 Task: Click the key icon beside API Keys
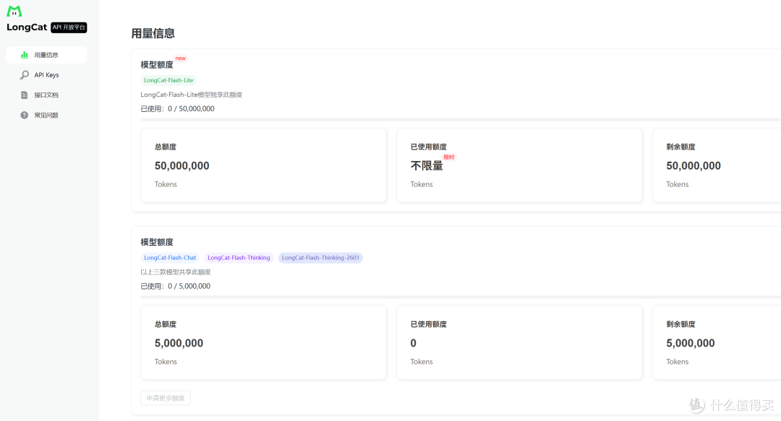click(24, 74)
